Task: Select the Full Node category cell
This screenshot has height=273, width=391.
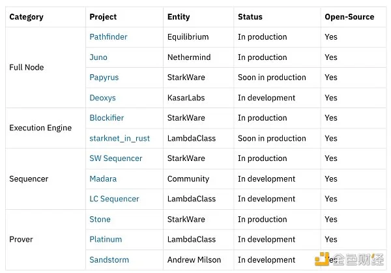Action: (x=46, y=67)
